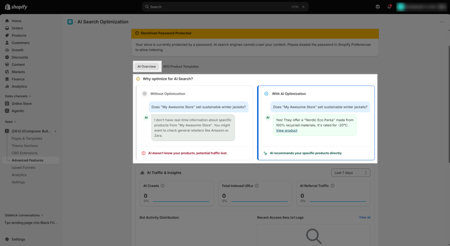The image size is (450, 246).
Task: Click Recent Access llms.txt Logs heading
Action: [280, 217]
